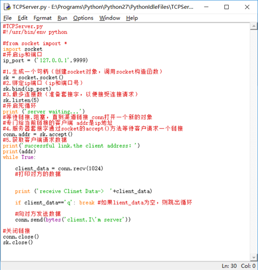
Task: Click the line 'print(addr)'
Action: pyautogui.click(x=19, y=152)
